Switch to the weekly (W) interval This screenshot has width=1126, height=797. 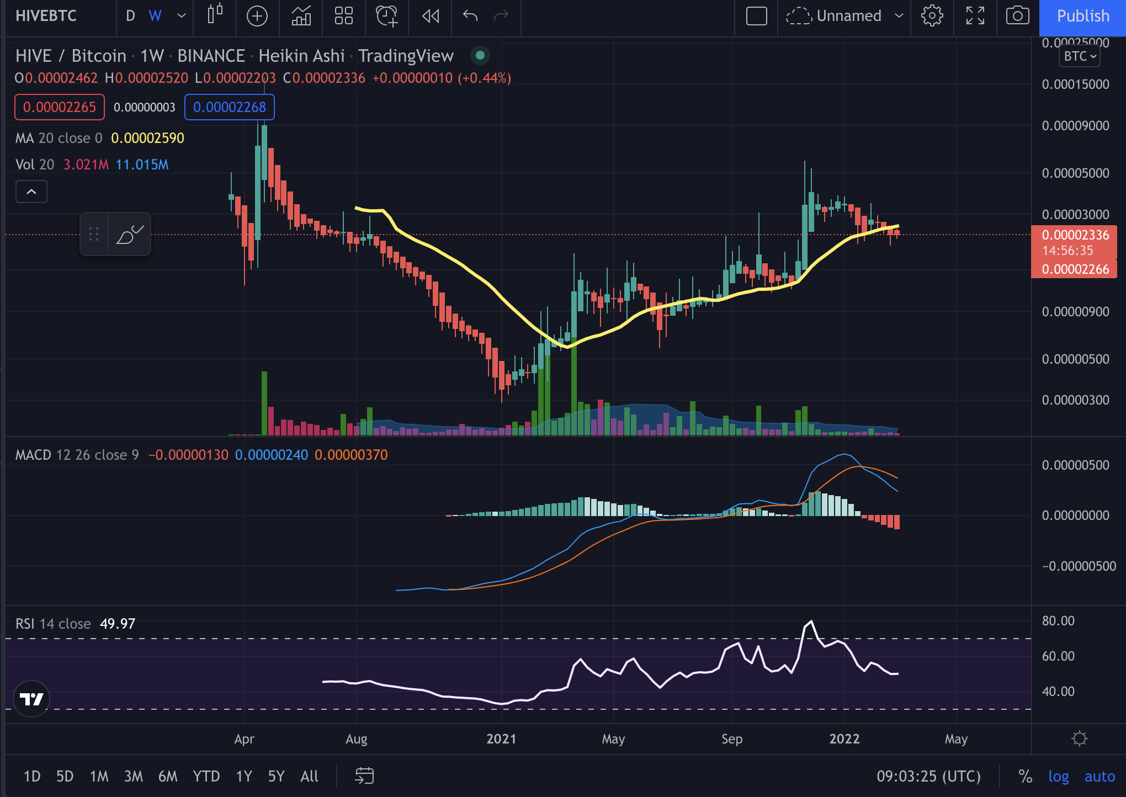pyautogui.click(x=155, y=16)
